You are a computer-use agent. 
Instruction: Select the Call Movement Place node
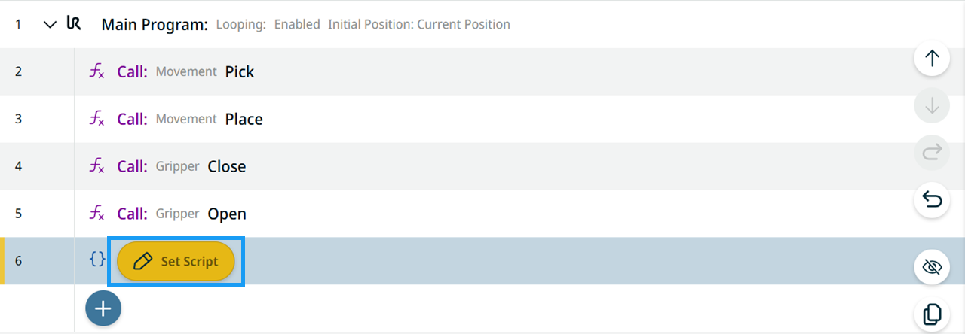(482, 119)
